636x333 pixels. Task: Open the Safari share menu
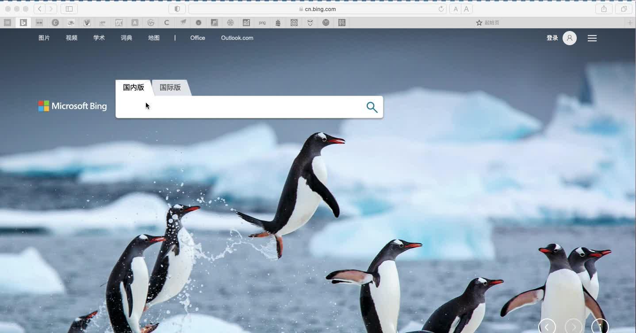[x=604, y=9]
